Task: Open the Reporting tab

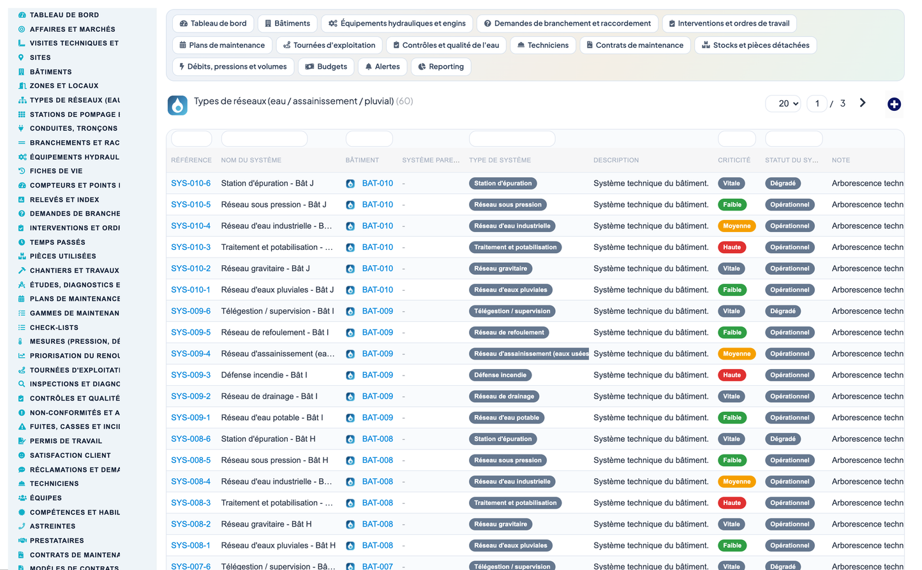Action: tap(441, 66)
